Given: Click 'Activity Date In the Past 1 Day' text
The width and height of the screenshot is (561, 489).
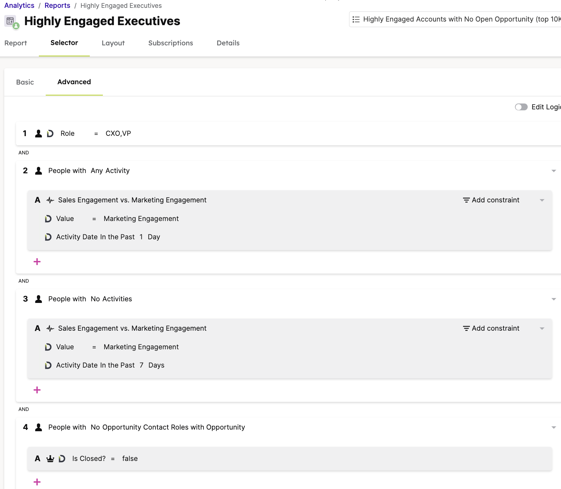Looking at the screenshot, I should point(108,237).
